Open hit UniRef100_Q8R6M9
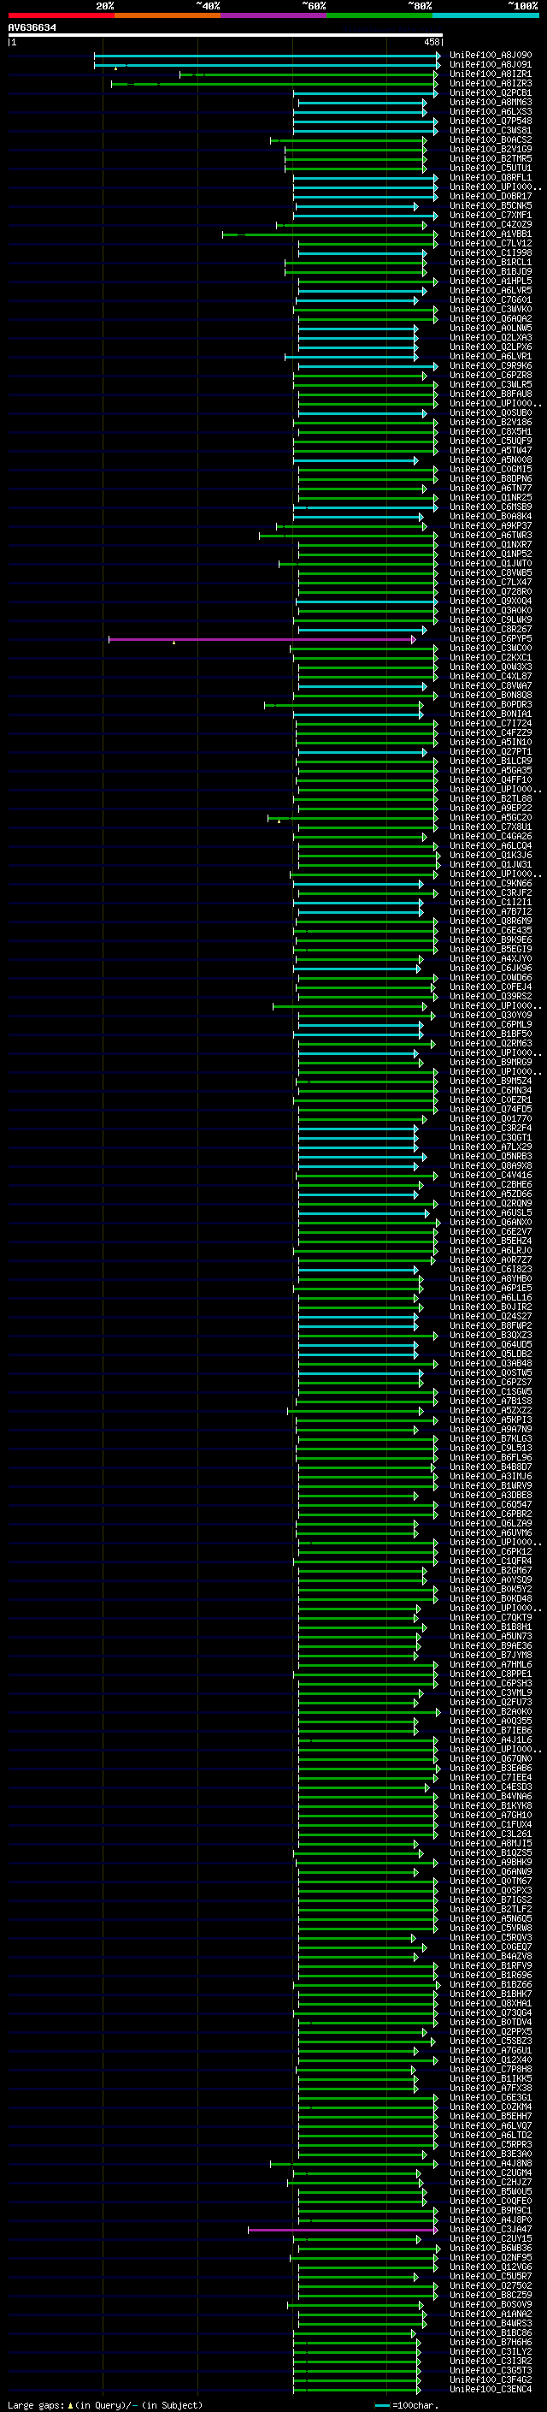The height and width of the screenshot is (2412, 547). tap(490, 921)
